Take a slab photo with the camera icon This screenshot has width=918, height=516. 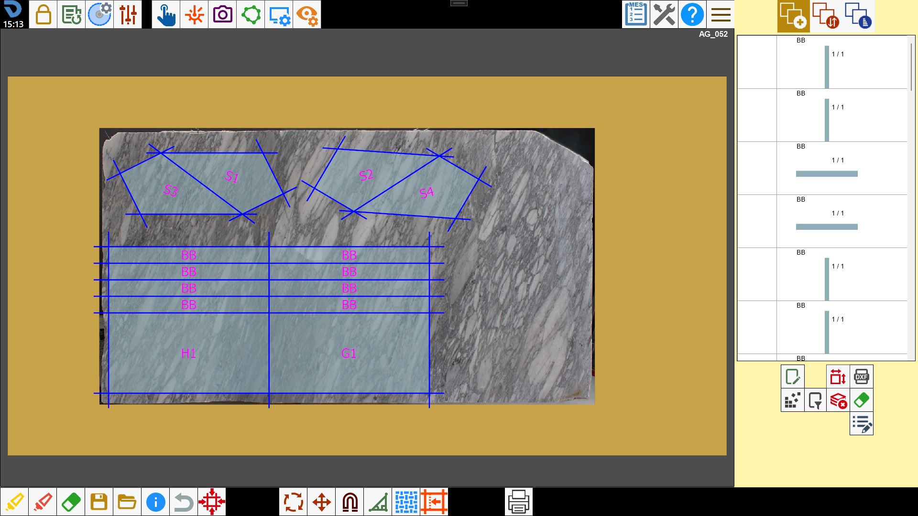pyautogui.click(x=222, y=14)
